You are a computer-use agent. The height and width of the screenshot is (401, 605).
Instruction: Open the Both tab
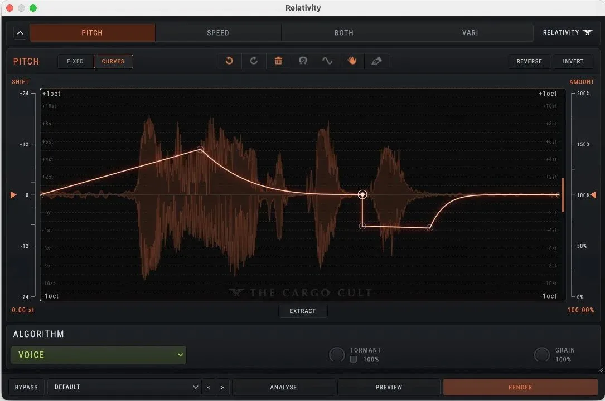(344, 33)
